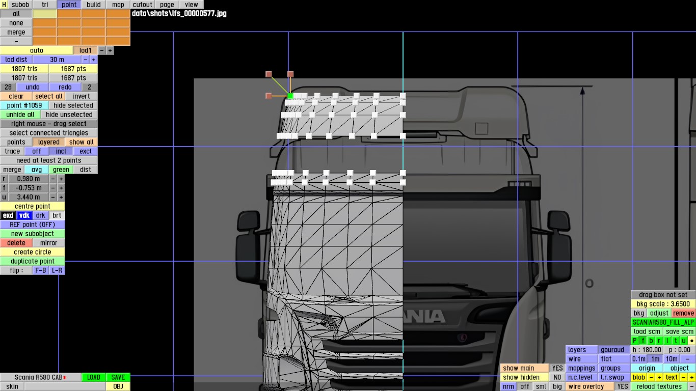Set trace mode to incl
This screenshot has height=391, width=696.
point(61,151)
